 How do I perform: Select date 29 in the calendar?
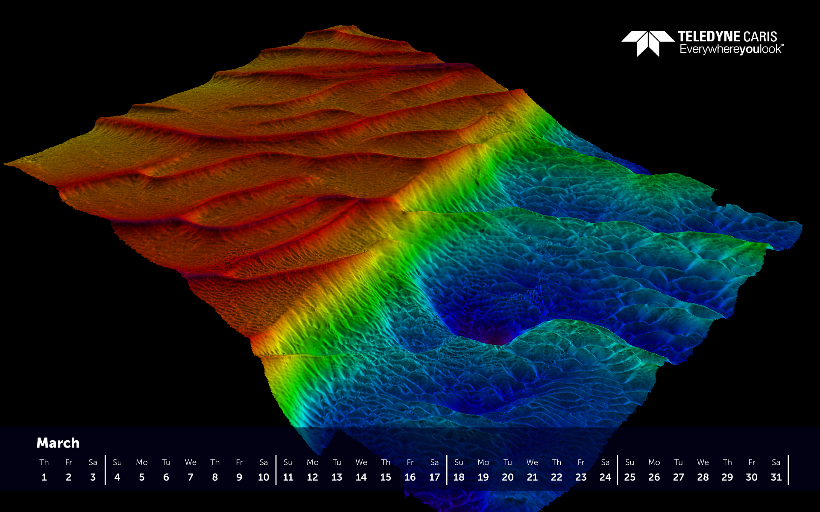point(727,477)
